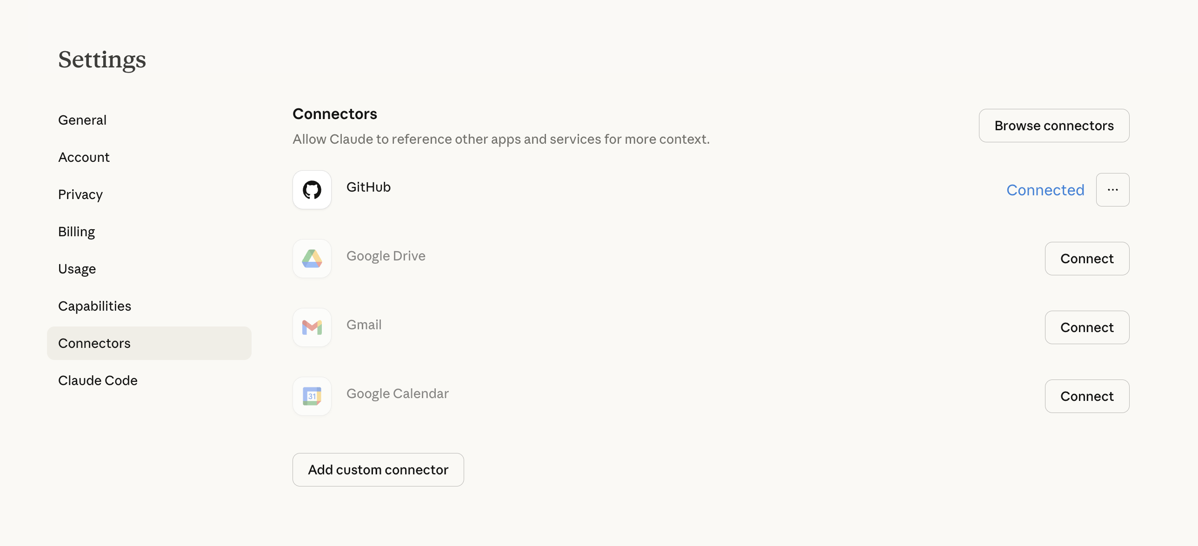Open the Claude Code settings

[98, 380]
